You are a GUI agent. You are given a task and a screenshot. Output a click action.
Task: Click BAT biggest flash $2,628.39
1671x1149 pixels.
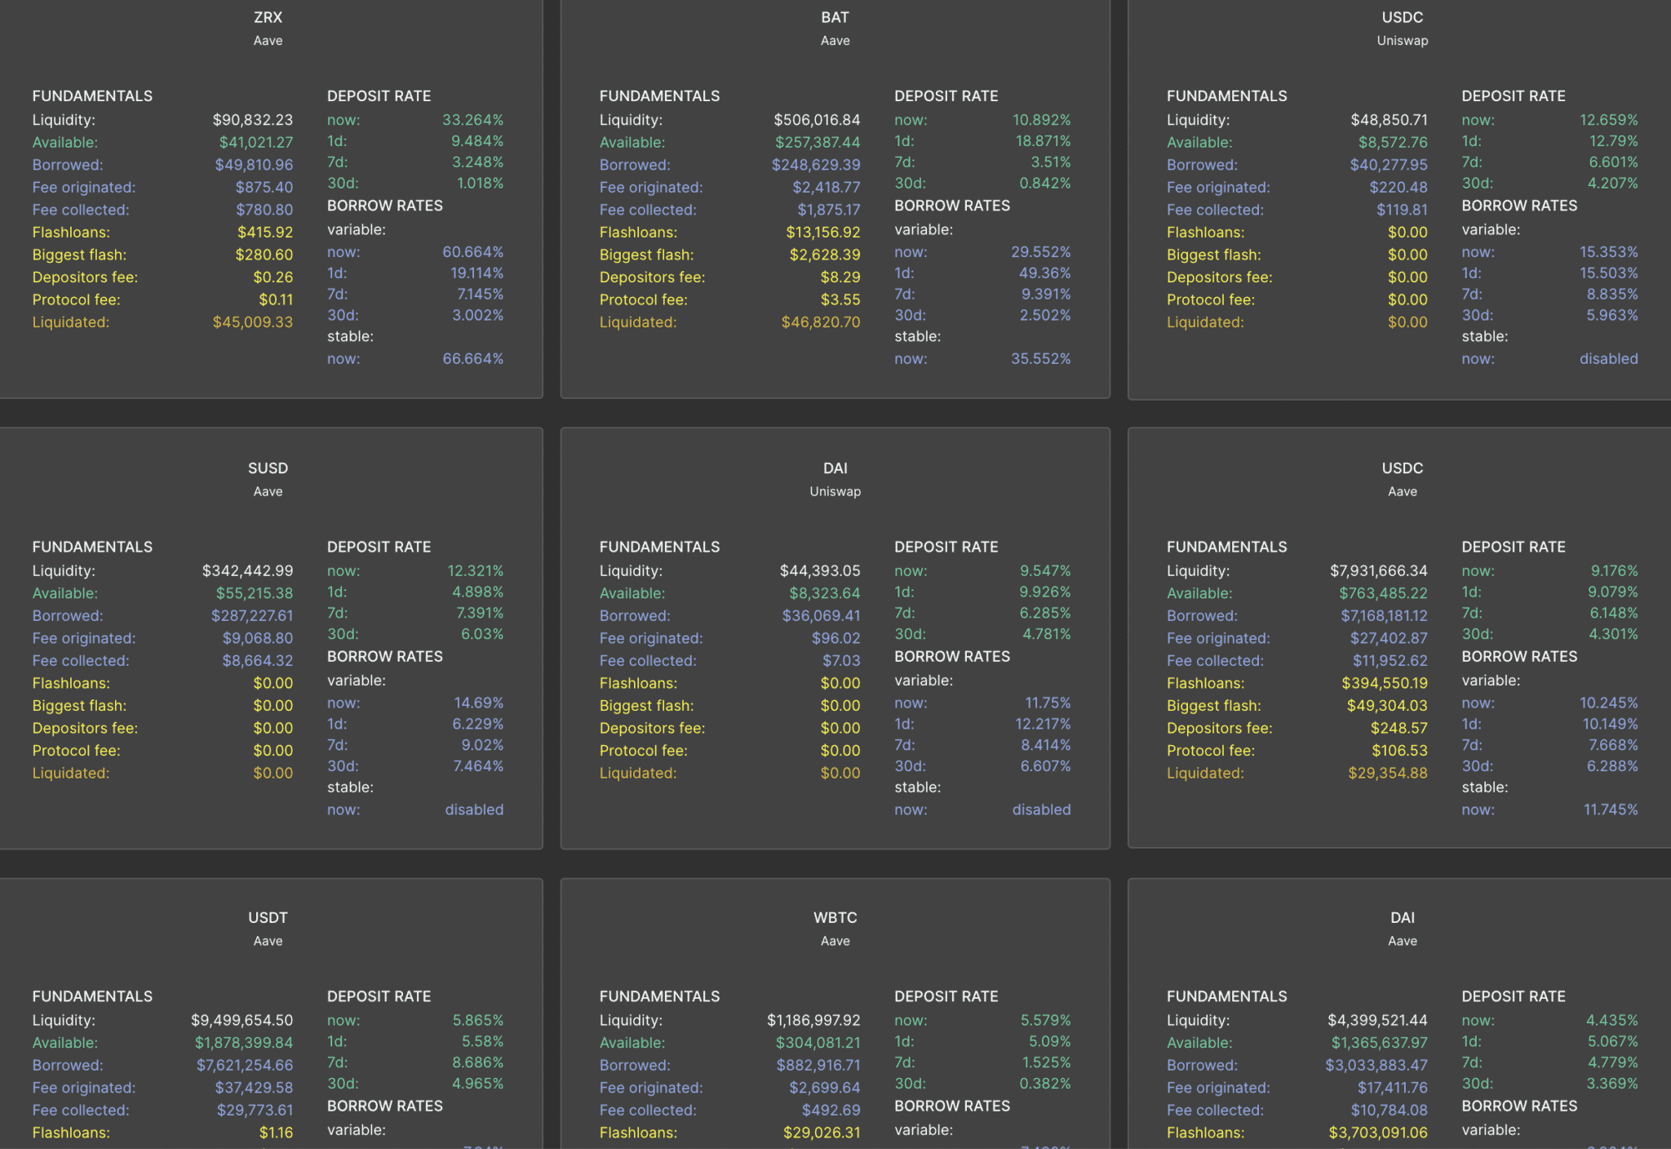[x=825, y=255]
